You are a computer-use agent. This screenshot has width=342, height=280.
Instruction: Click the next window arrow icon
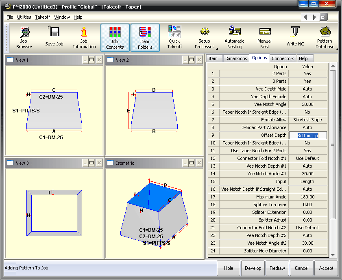(314, 17)
